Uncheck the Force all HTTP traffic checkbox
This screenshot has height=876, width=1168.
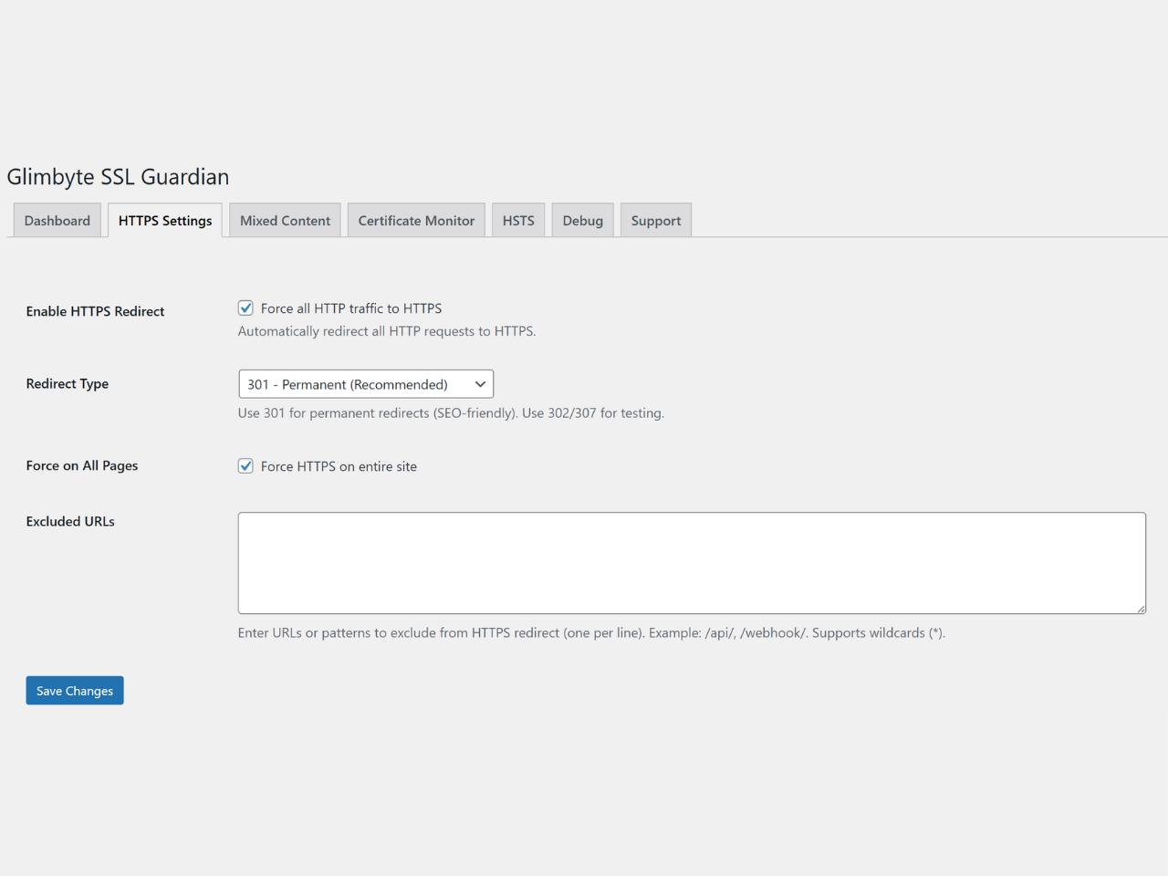click(x=245, y=308)
